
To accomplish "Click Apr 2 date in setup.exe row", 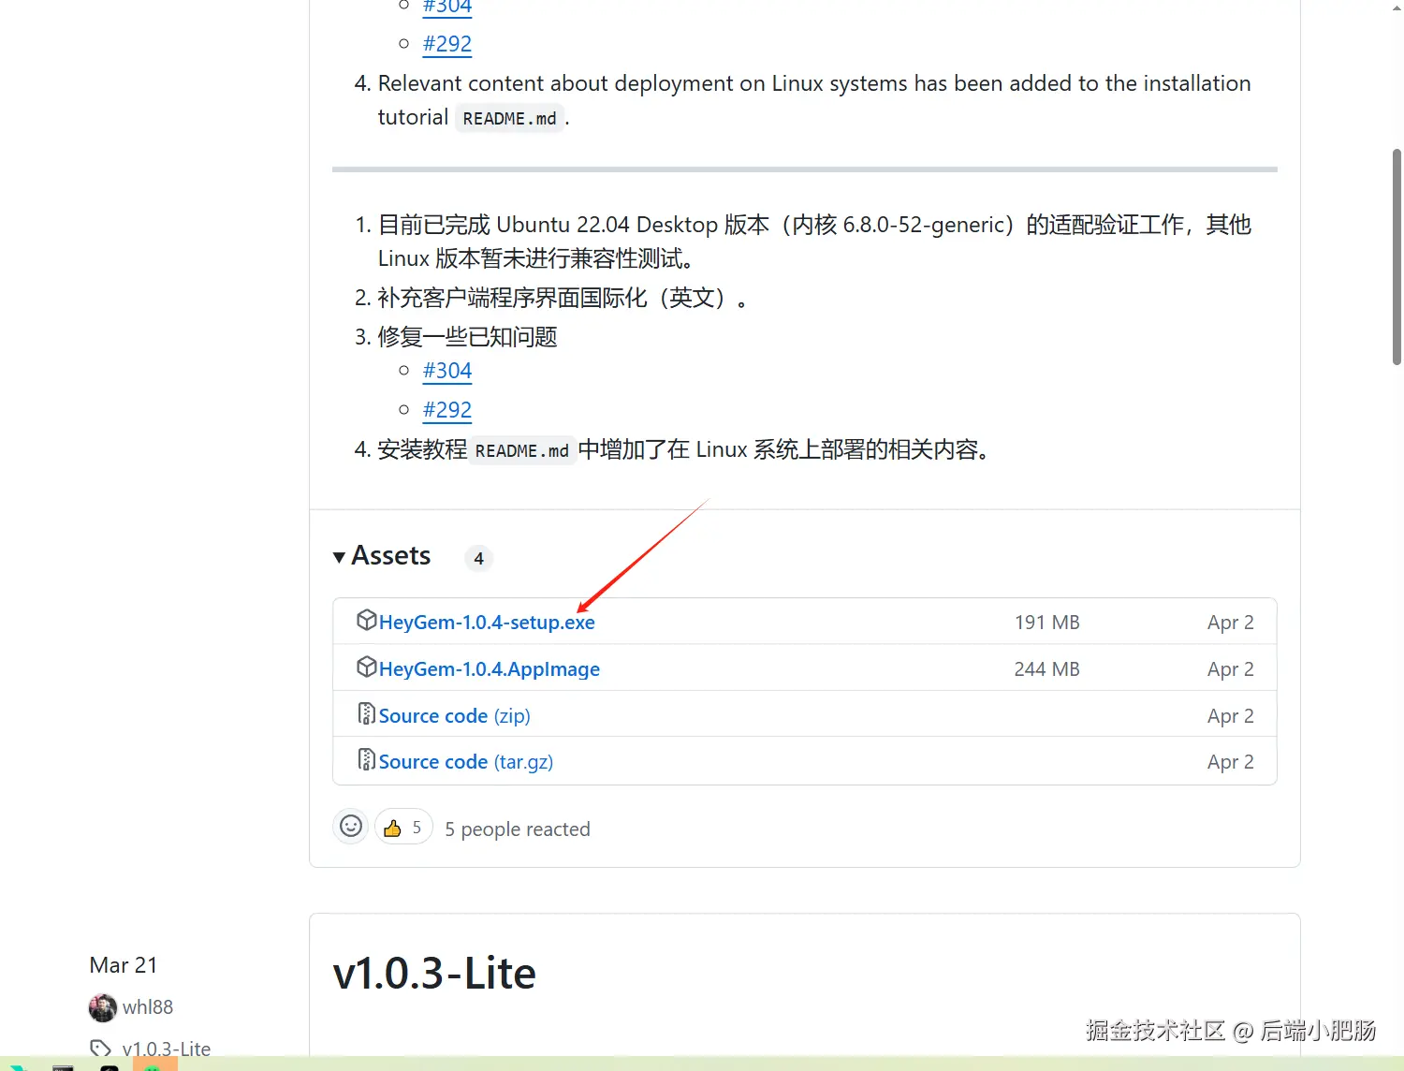I will click(x=1230, y=623).
